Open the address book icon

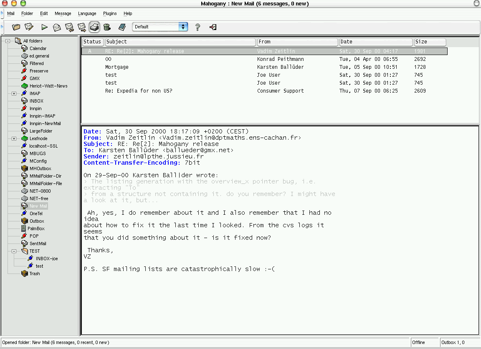coord(122,27)
